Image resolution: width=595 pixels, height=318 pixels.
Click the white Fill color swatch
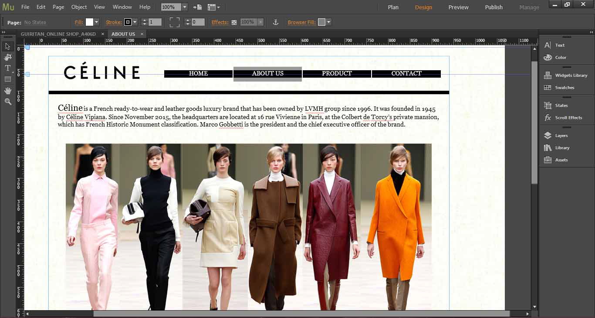89,22
